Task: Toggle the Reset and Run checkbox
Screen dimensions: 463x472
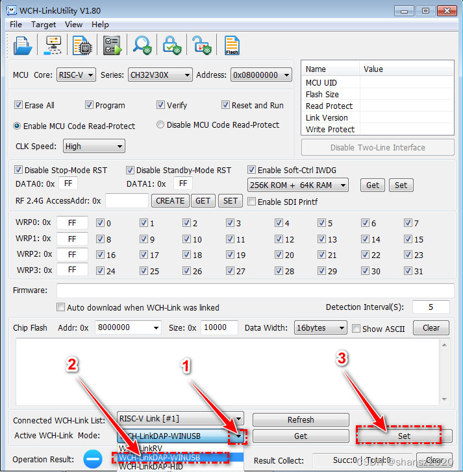Action: tap(225, 105)
